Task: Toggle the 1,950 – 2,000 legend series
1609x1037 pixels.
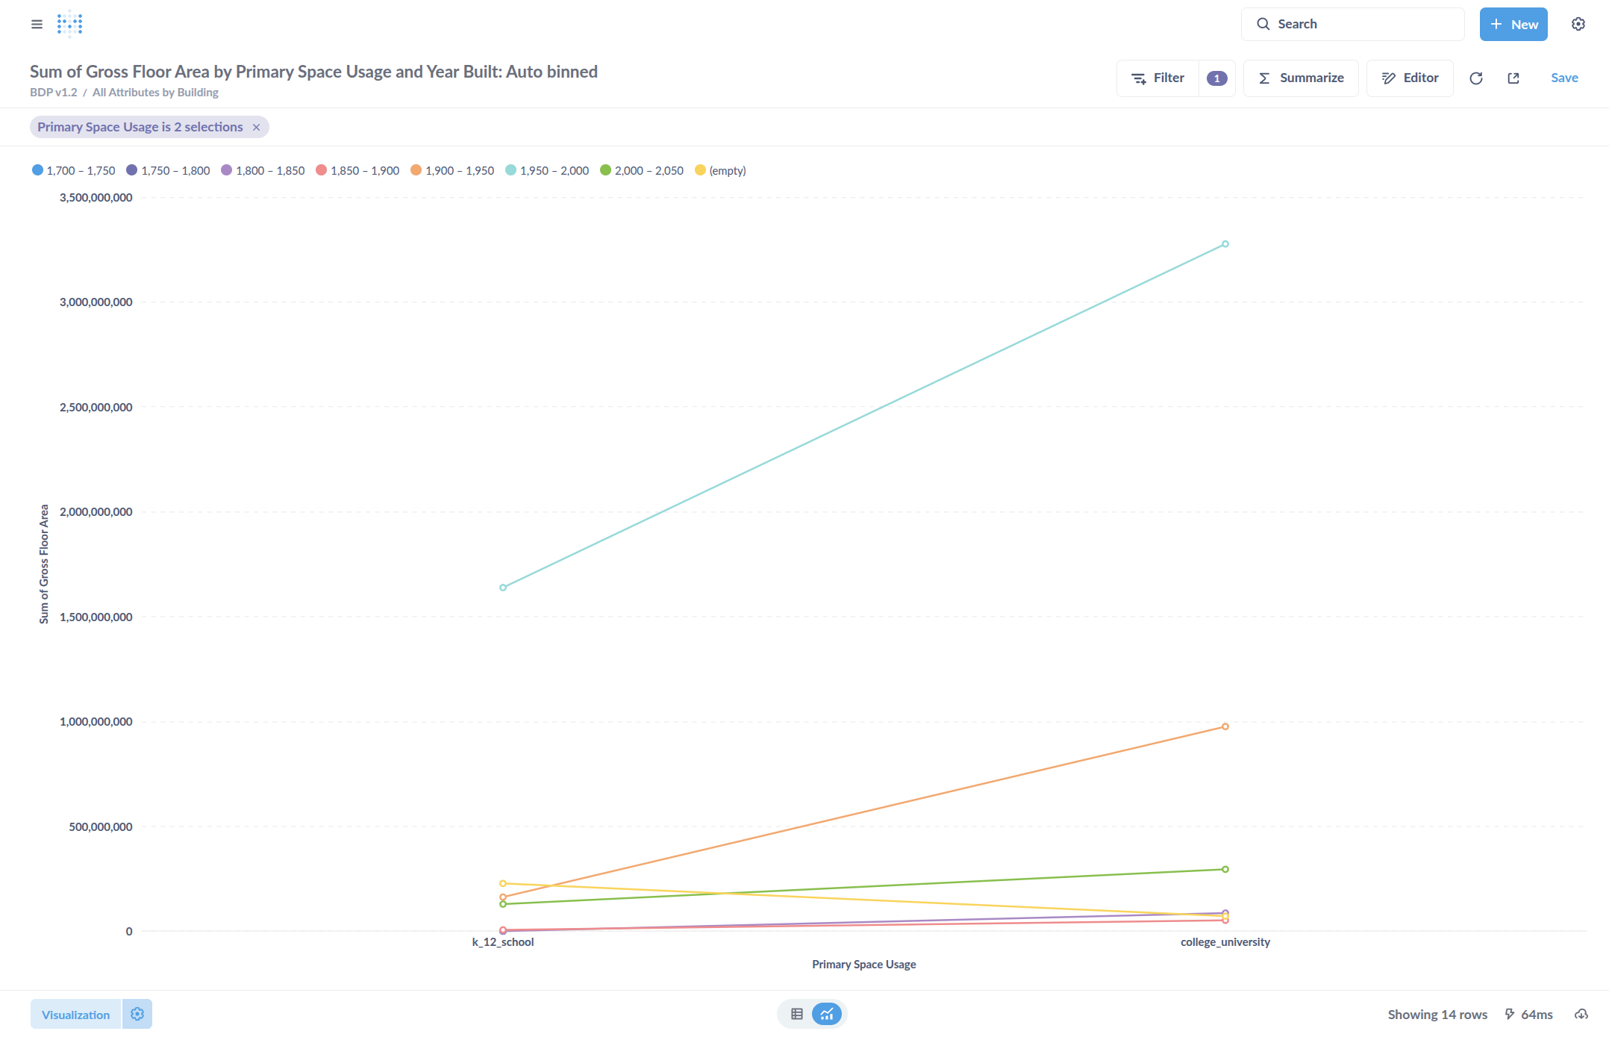Action: (554, 170)
